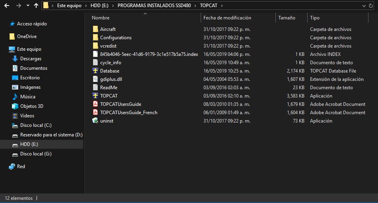Viewport: 378px width, 203px height.
Task: Sort files by Tamaño column
Action: point(287,18)
